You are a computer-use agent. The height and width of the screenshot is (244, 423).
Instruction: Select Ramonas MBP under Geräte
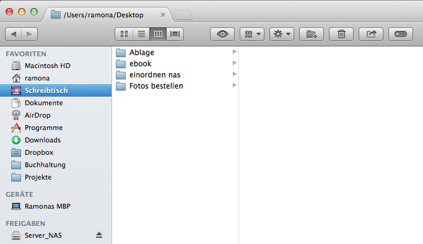coord(56,206)
